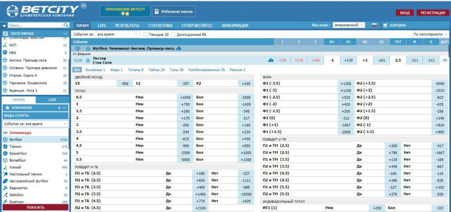Click the Регистрация button
Screen dimensions: 451x212
coord(432,13)
